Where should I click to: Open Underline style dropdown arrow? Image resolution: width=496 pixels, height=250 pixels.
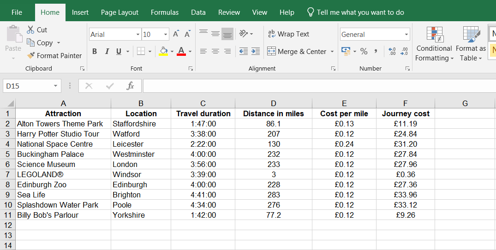128,51
